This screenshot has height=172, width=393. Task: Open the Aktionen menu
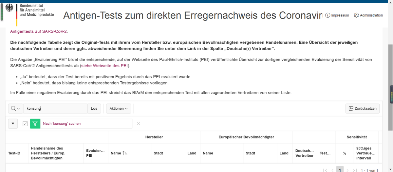[x=119, y=108]
